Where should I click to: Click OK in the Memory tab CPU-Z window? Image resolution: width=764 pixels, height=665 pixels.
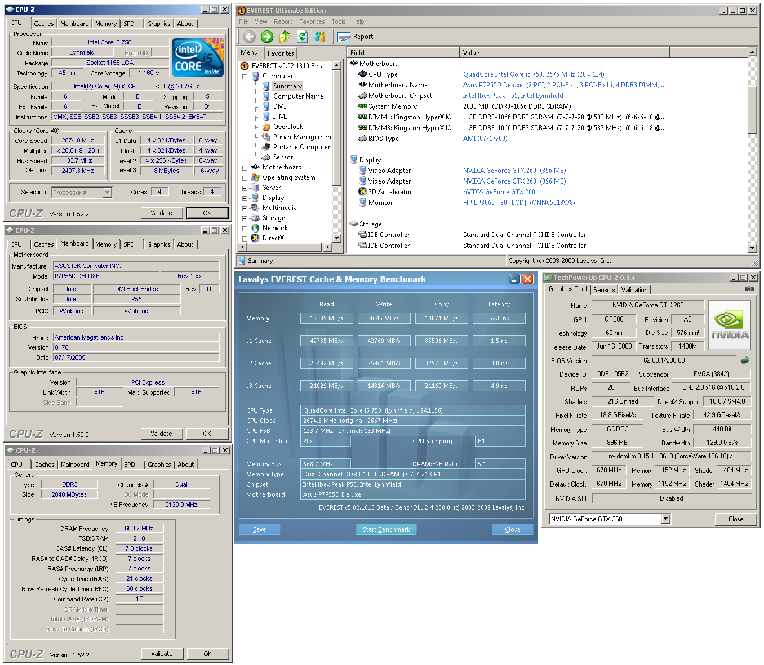[207, 654]
